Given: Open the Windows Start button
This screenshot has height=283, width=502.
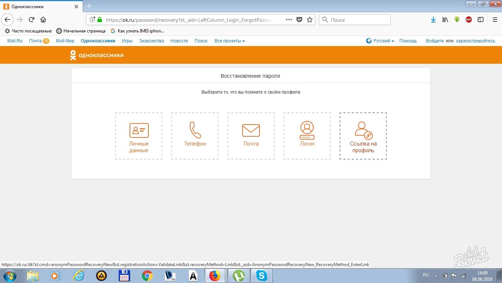Looking at the screenshot, I should pos(10,276).
